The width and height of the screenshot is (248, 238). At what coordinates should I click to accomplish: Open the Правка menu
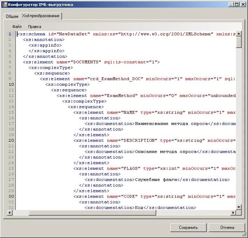coord(34,27)
